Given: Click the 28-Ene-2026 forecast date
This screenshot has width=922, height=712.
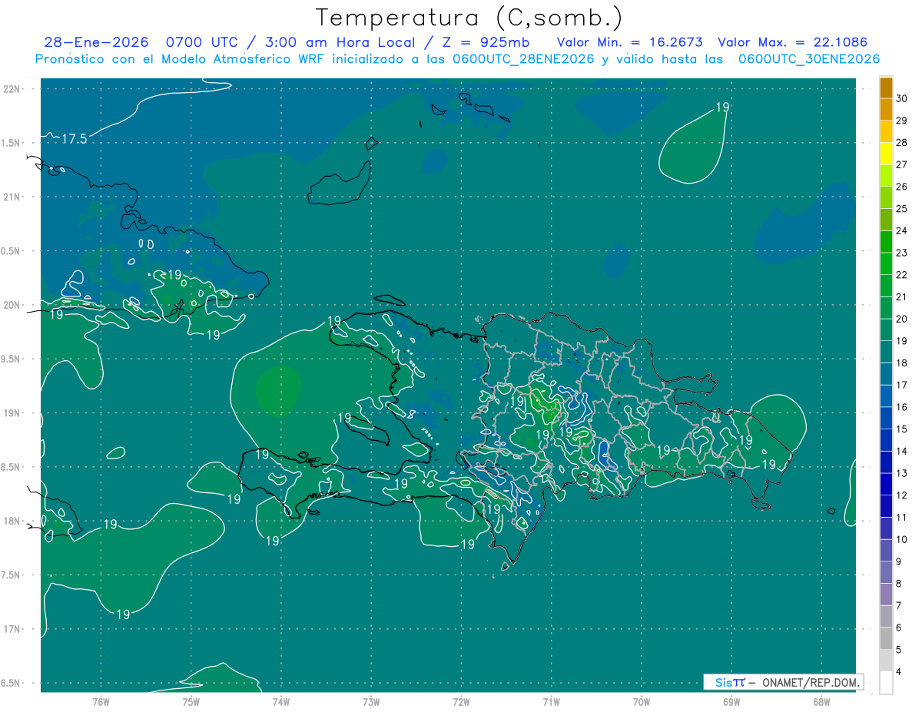Looking at the screenshot, I should click(97, 42).
